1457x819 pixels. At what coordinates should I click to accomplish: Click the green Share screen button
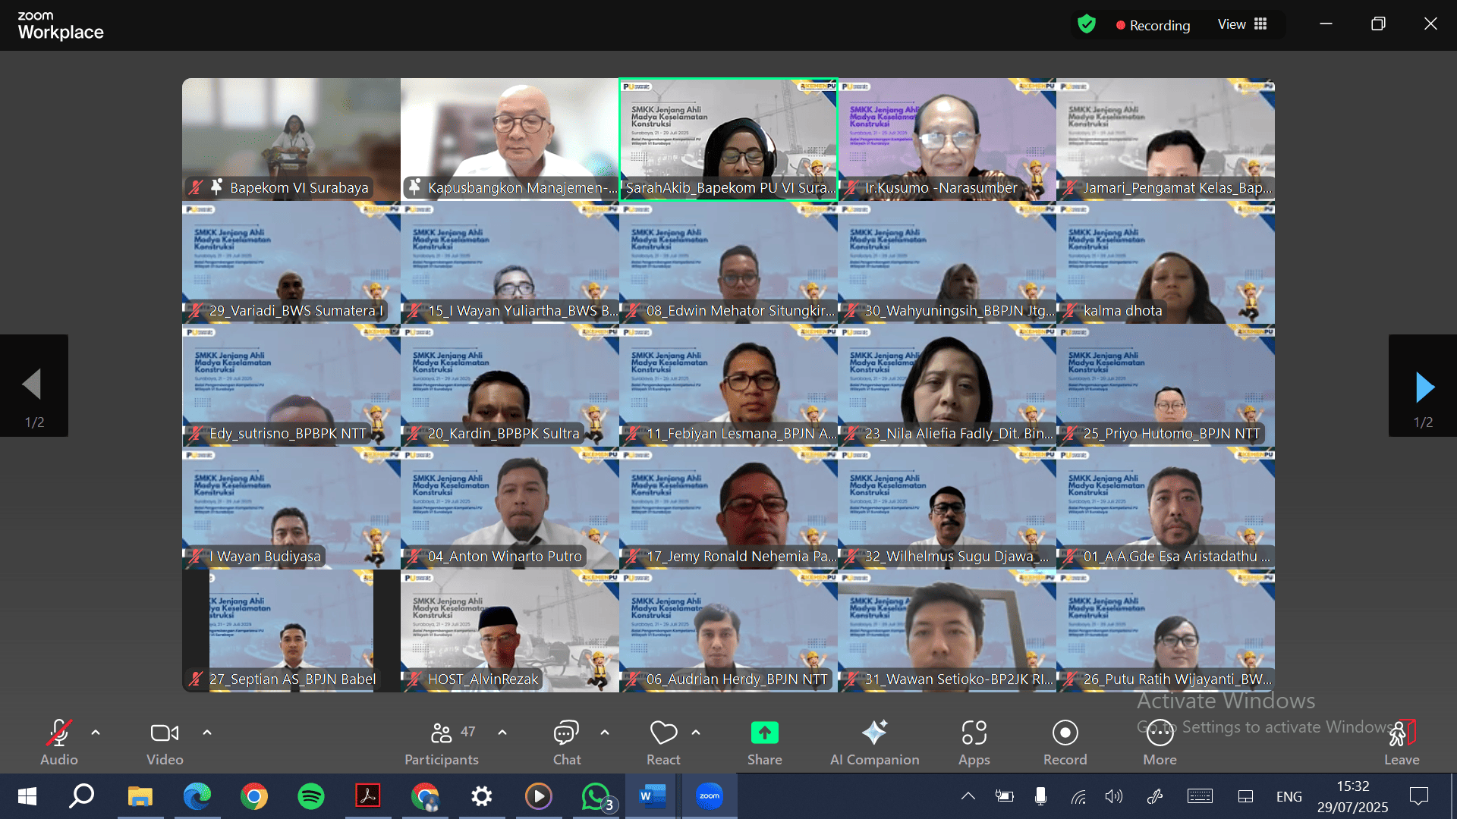pyautogui.click(x=764, y=742)
